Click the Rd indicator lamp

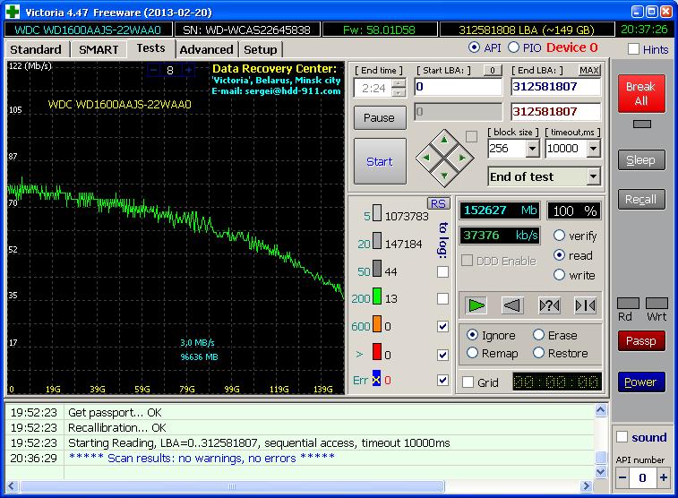click(x=628, y=303)
